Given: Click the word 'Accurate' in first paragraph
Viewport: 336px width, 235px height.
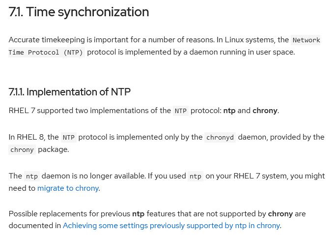Looking at the screenshot, I should [x=24, y=40].
